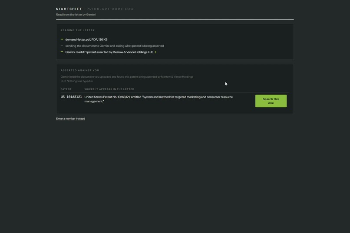Click "Gemini read it: 1 patent asserted" log line
The image size is (350, 233).
coord(109,52)
